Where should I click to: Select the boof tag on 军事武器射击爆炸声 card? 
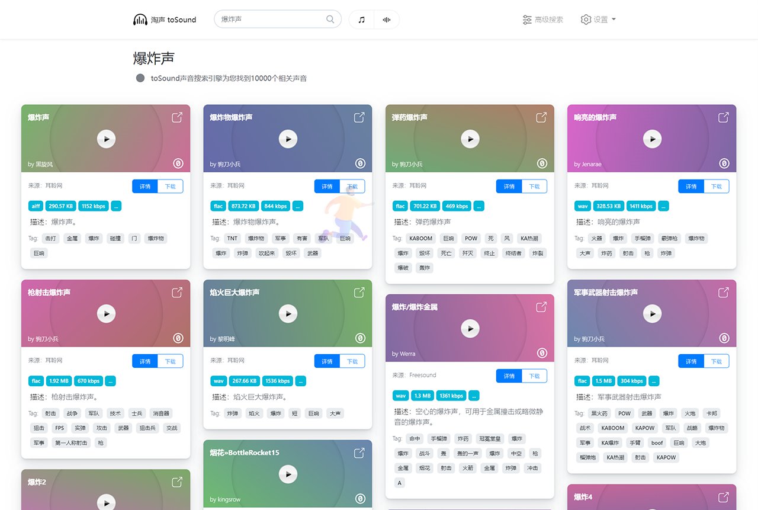[x=657, y=442]
